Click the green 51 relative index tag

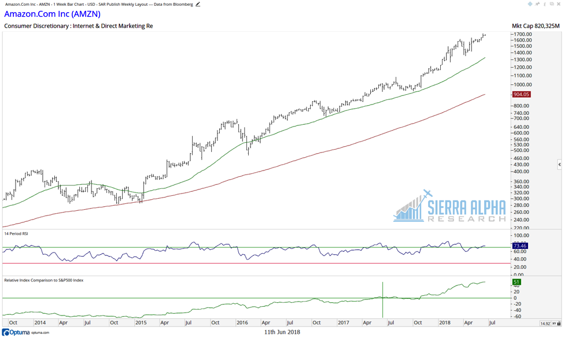[x=517, y=282]
